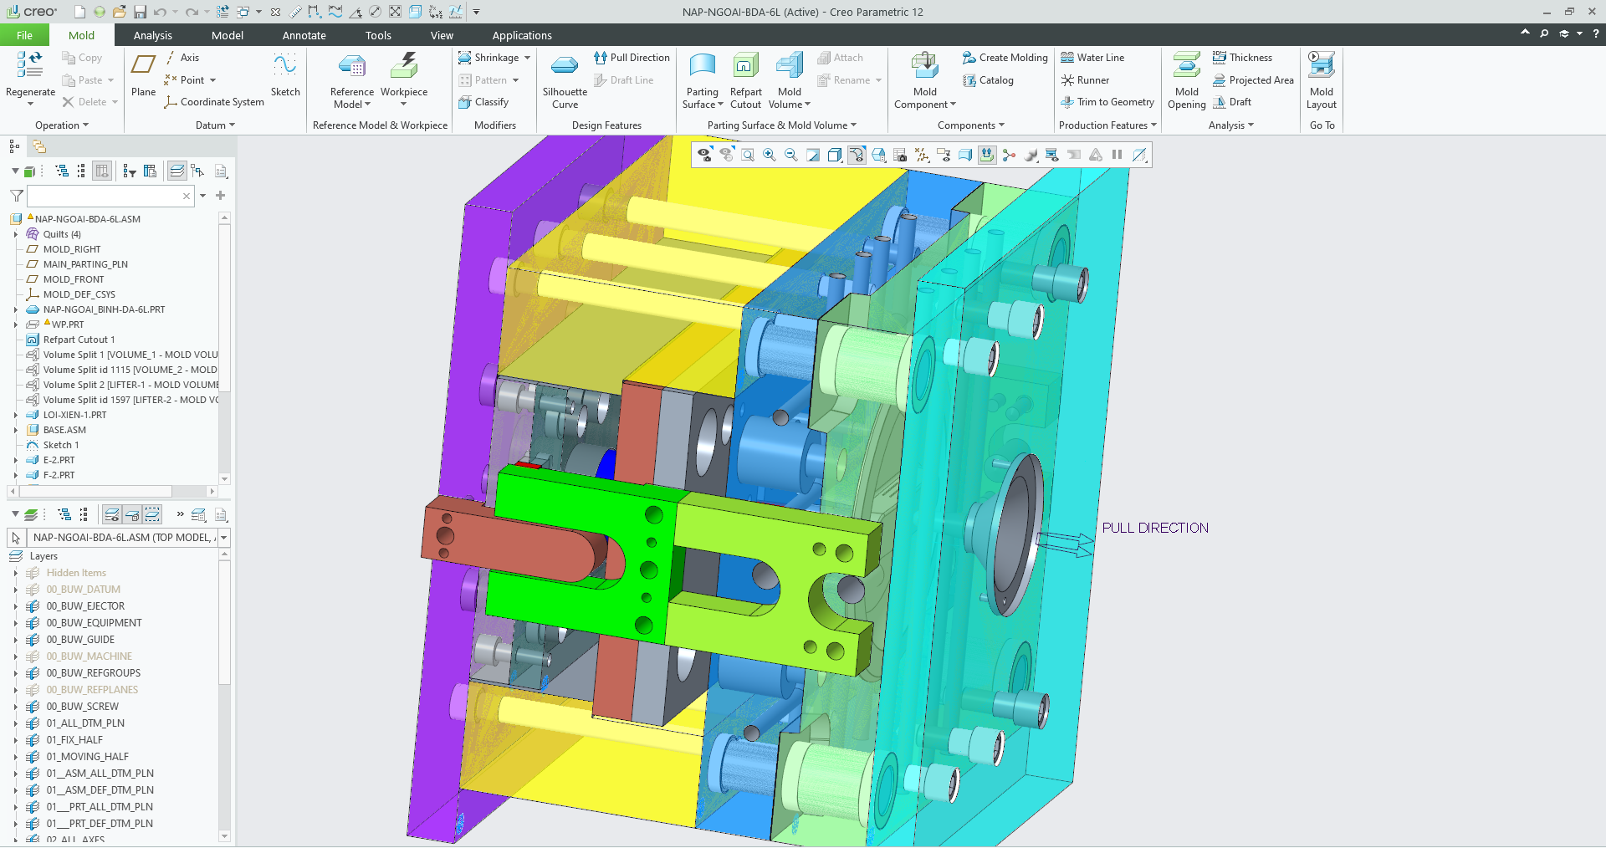Click the Refpart Cutout icon
The height and width of the screenshot is (848, 1606).
[745, 67]
